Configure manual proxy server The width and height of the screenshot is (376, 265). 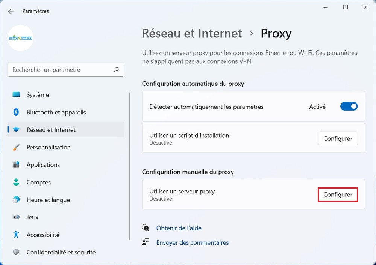click(x=338, y=195)
